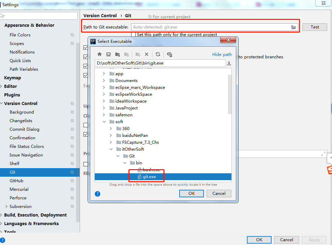Click the Hide path link
The image size is (332, 245).
pos(222,54)
